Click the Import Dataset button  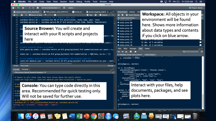pyautogui.click(x=133, y=15)
